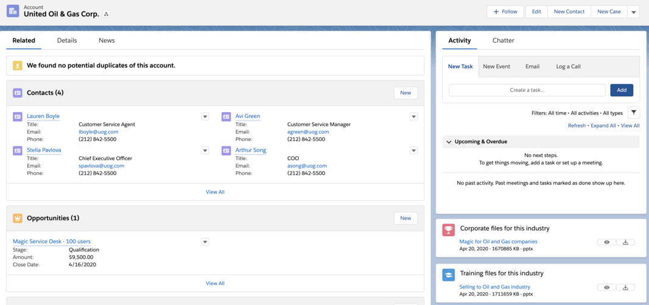Image resolution: width=649 pixels, height=305 pixels.
Task: Click the Training files graduation cap icon
Action: [449, 275]
